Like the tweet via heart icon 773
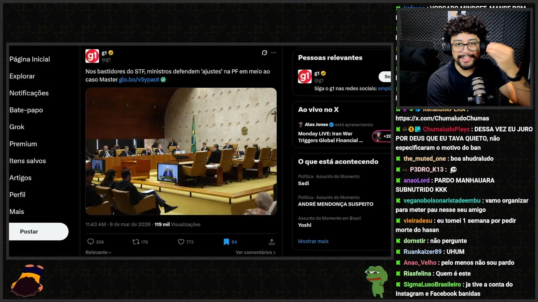The height and width of the screenshot is (302, 538). (x=181, y=242)
